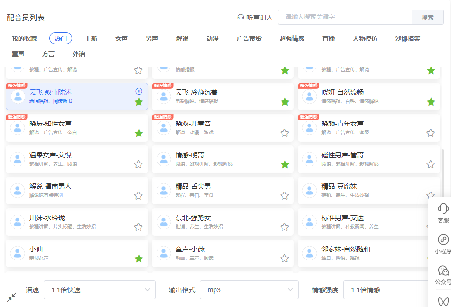Screen dimensions: 451x307
Task: Open the 输出格式 mp3 dropdown
Action: coord(249,290)
